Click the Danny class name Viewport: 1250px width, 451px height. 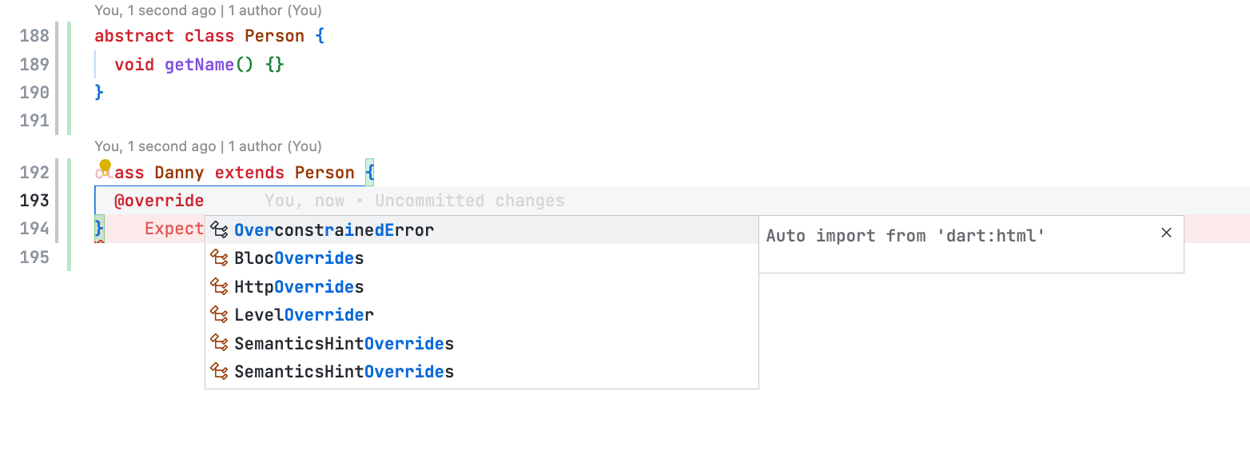click(x=179, y=173)
